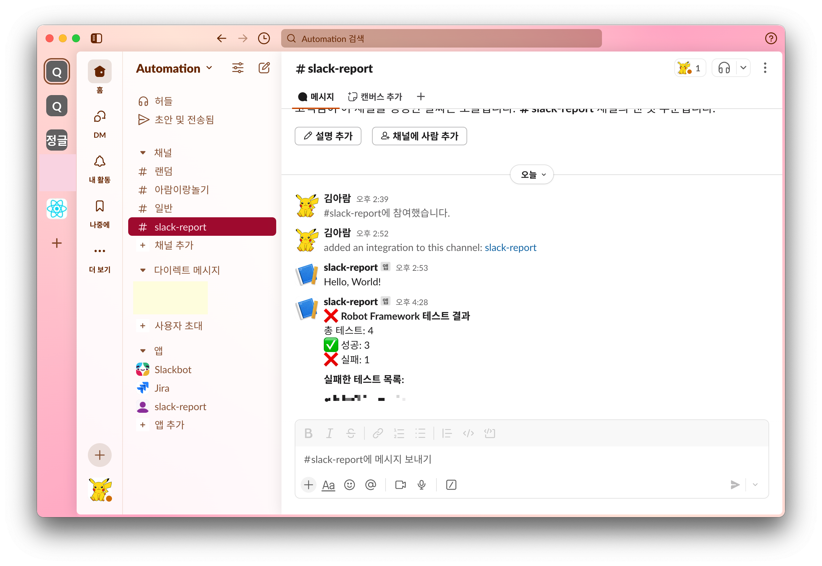This screenshot has height=566, width=822.
Task: Open the filter sidebar preferences icon
Action: pyautogui.click(x=238, y=68)
